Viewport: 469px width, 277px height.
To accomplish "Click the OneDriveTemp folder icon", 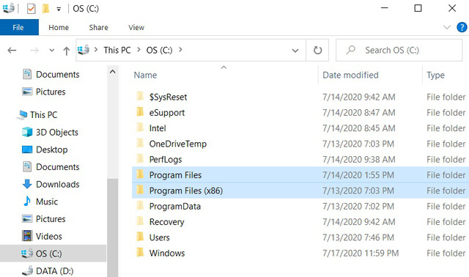I will click(140, 143).
